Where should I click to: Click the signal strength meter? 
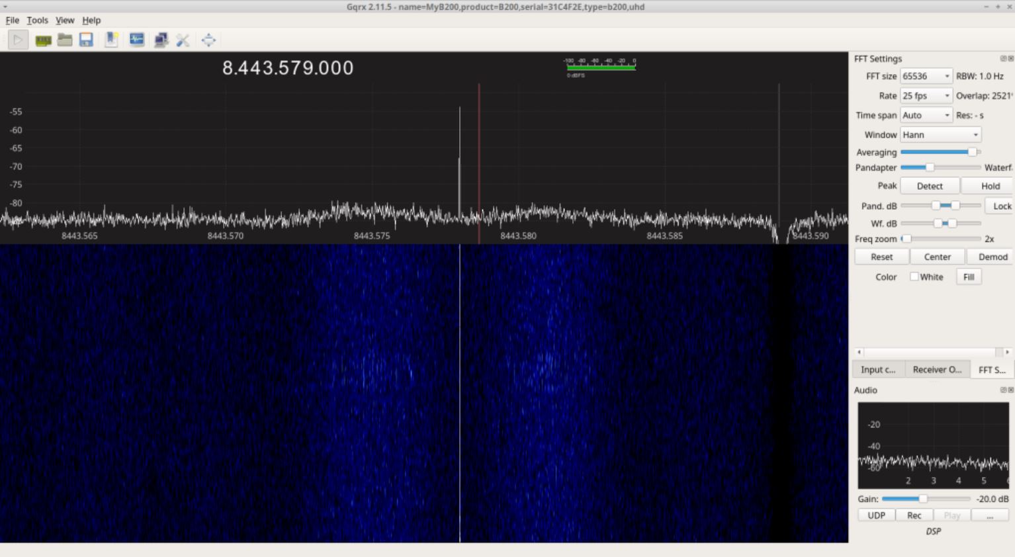pos(601,66)
